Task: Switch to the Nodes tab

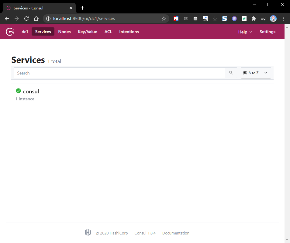Action: 64,32
